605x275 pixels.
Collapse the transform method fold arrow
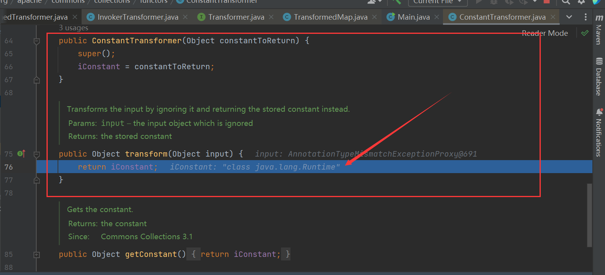point(37,154)
